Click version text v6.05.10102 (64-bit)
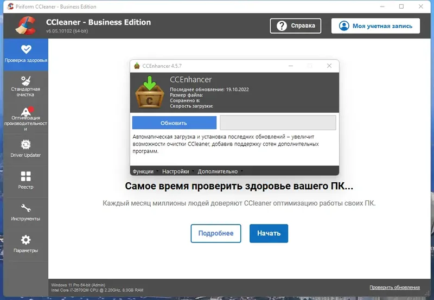 (67, 31)
